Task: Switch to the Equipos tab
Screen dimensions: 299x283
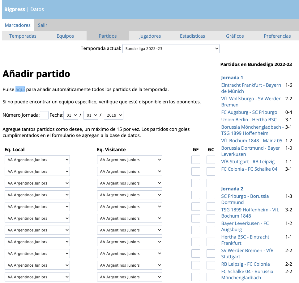Action: [x=65, y=36]
